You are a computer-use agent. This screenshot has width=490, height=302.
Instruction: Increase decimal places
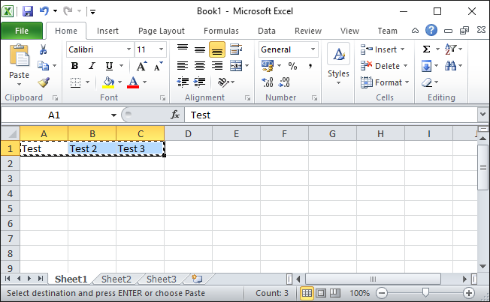(x=268, y=82)
